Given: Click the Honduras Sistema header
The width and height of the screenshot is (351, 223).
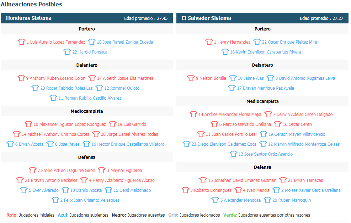Looking at the screenshot, I should (29, 18).
